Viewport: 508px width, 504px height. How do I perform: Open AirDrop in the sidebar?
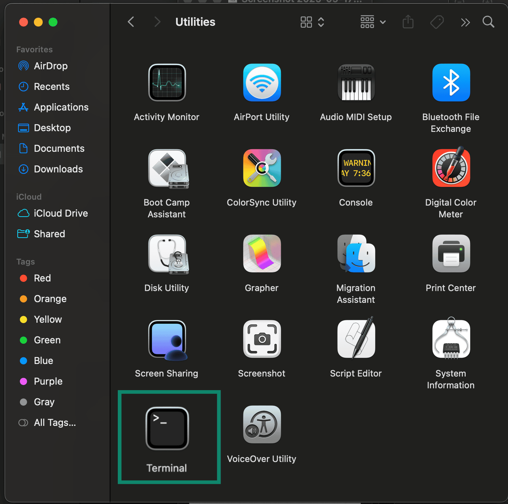pyautogui.click(x=43, y=66)
